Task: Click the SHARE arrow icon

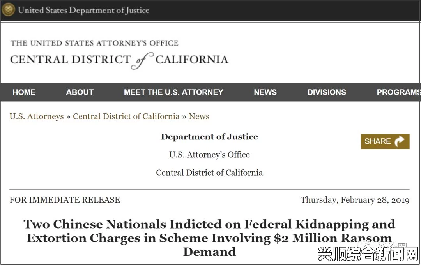Action: tap(400, 141)
